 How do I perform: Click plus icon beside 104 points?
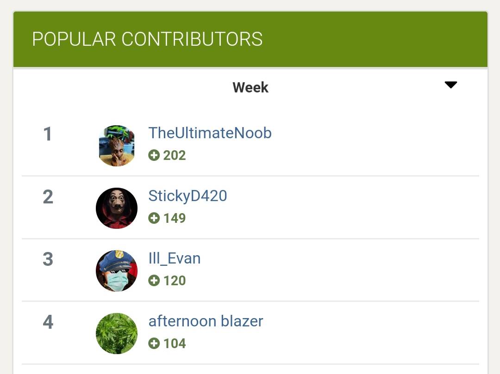[154, 343]
